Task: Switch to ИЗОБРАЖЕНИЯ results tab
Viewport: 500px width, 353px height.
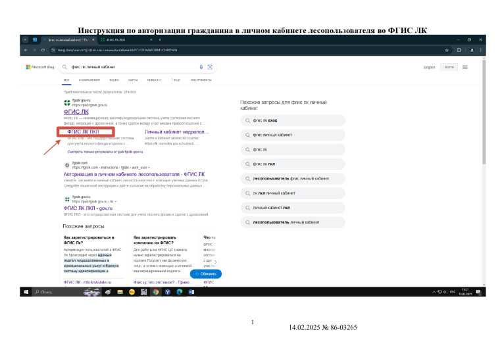Action: point(89,80)
